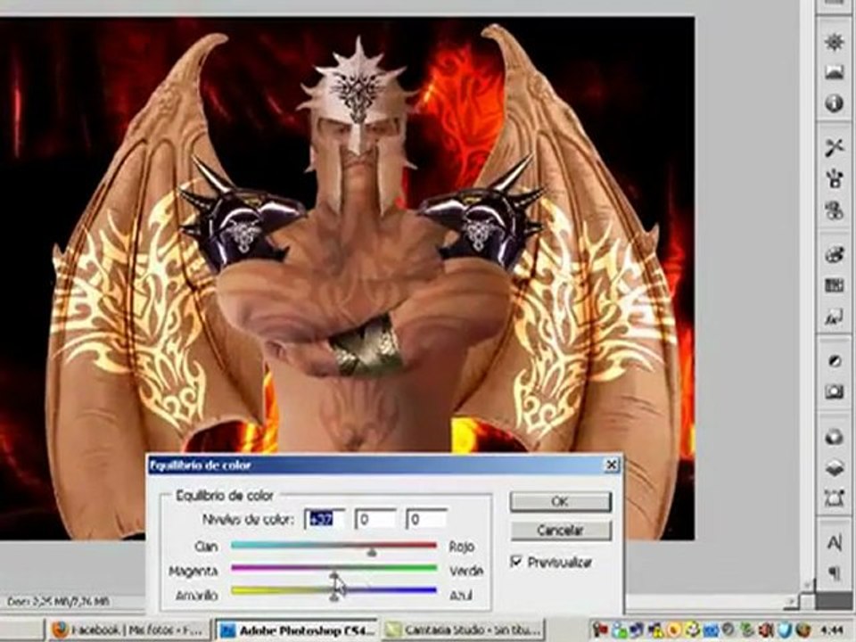Open the Info panel icon
Image resolution: width=856 pixels, height=642 pixels.
[835, 103]
